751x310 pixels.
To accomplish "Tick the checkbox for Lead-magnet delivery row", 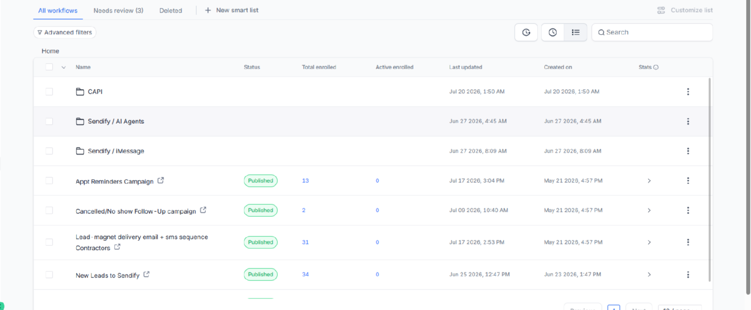I will [x=49, y=242].
